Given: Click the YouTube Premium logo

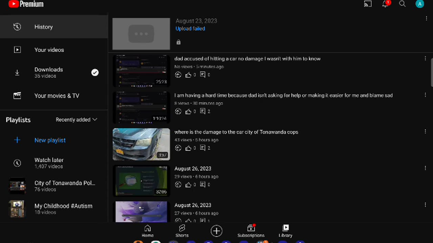Looking at the screenshot, I should [26, 4].
